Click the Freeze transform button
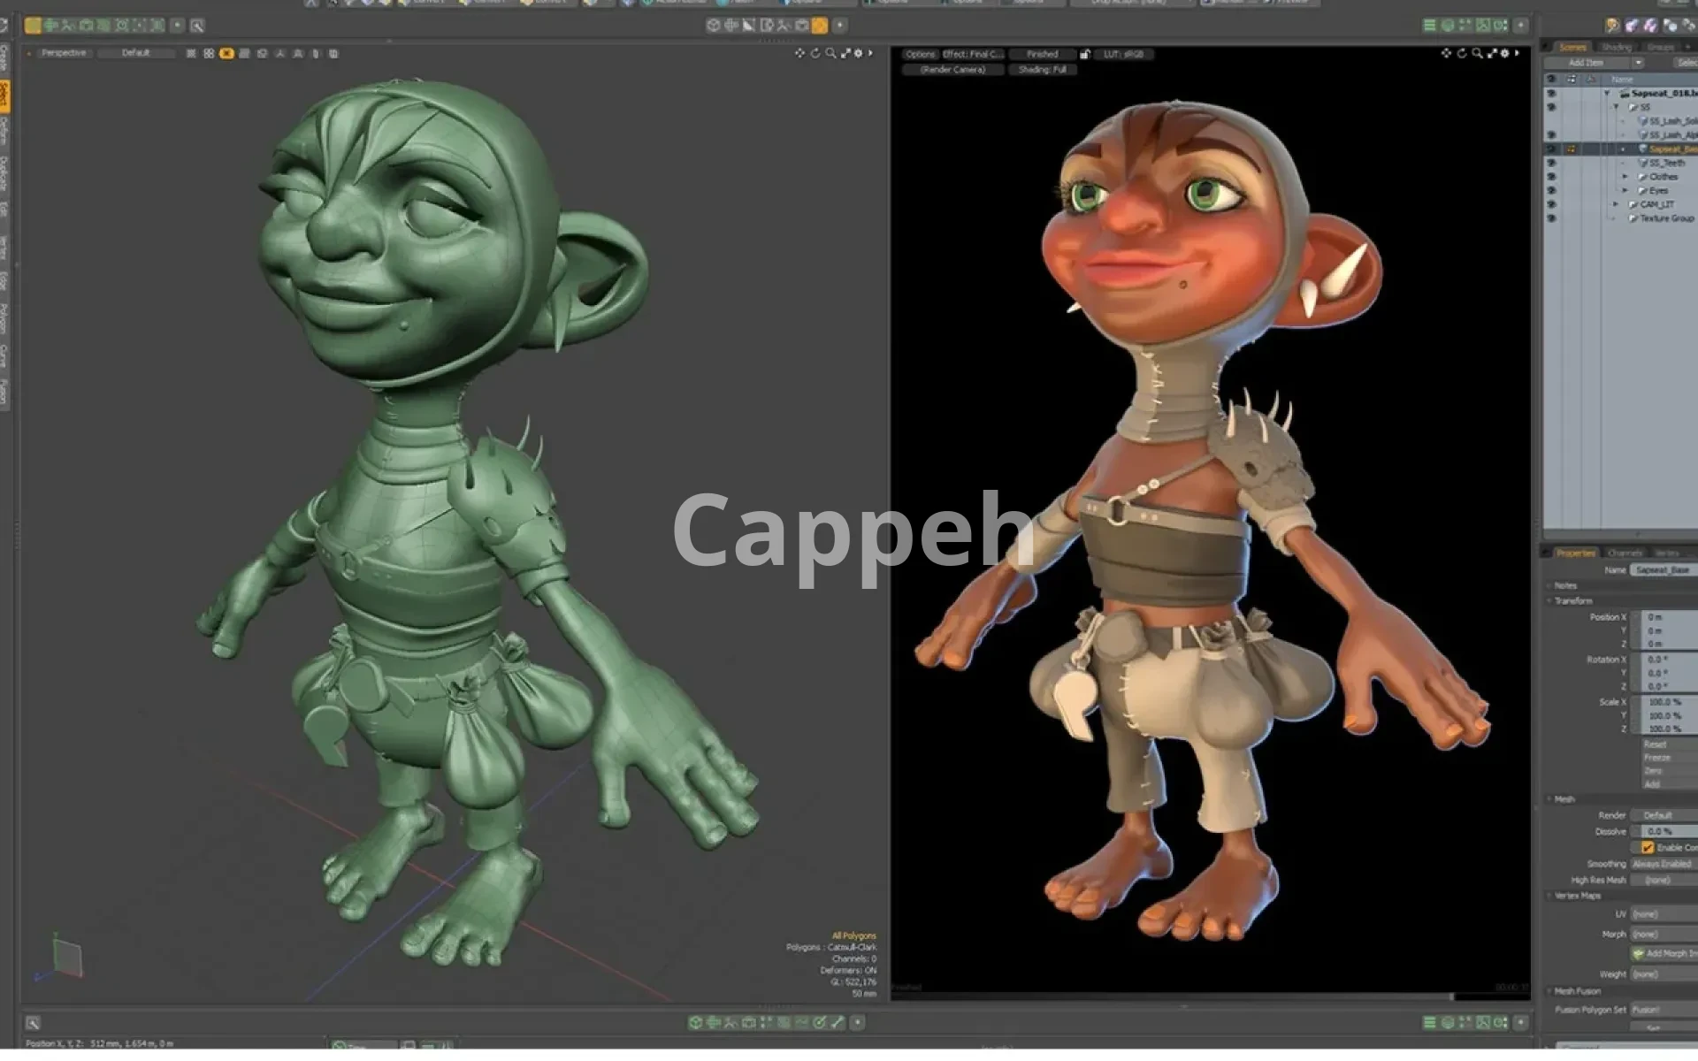1698x1061 pixels. [1657, 758]
